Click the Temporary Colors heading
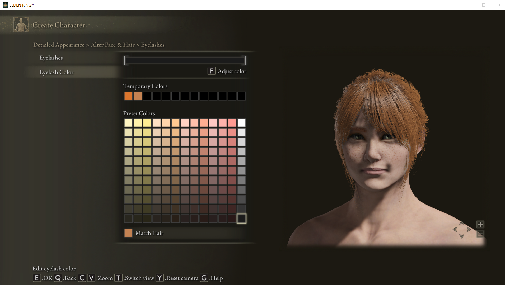 point(145,86)
